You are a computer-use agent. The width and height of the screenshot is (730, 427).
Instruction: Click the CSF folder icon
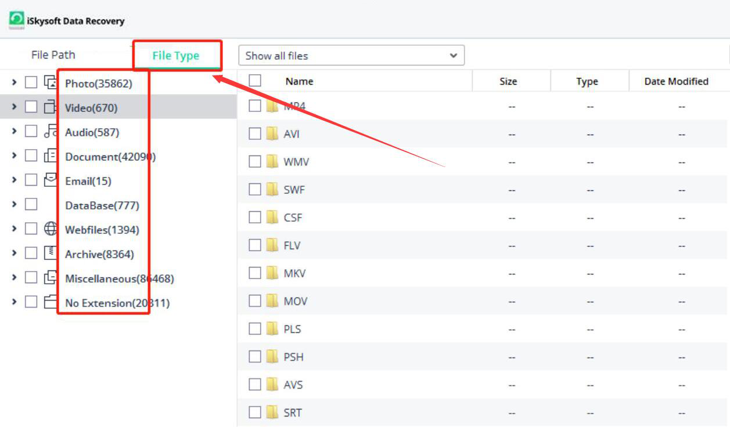coord(272,218)
